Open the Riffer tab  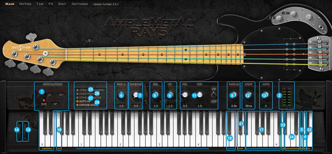tap(25, 4)
